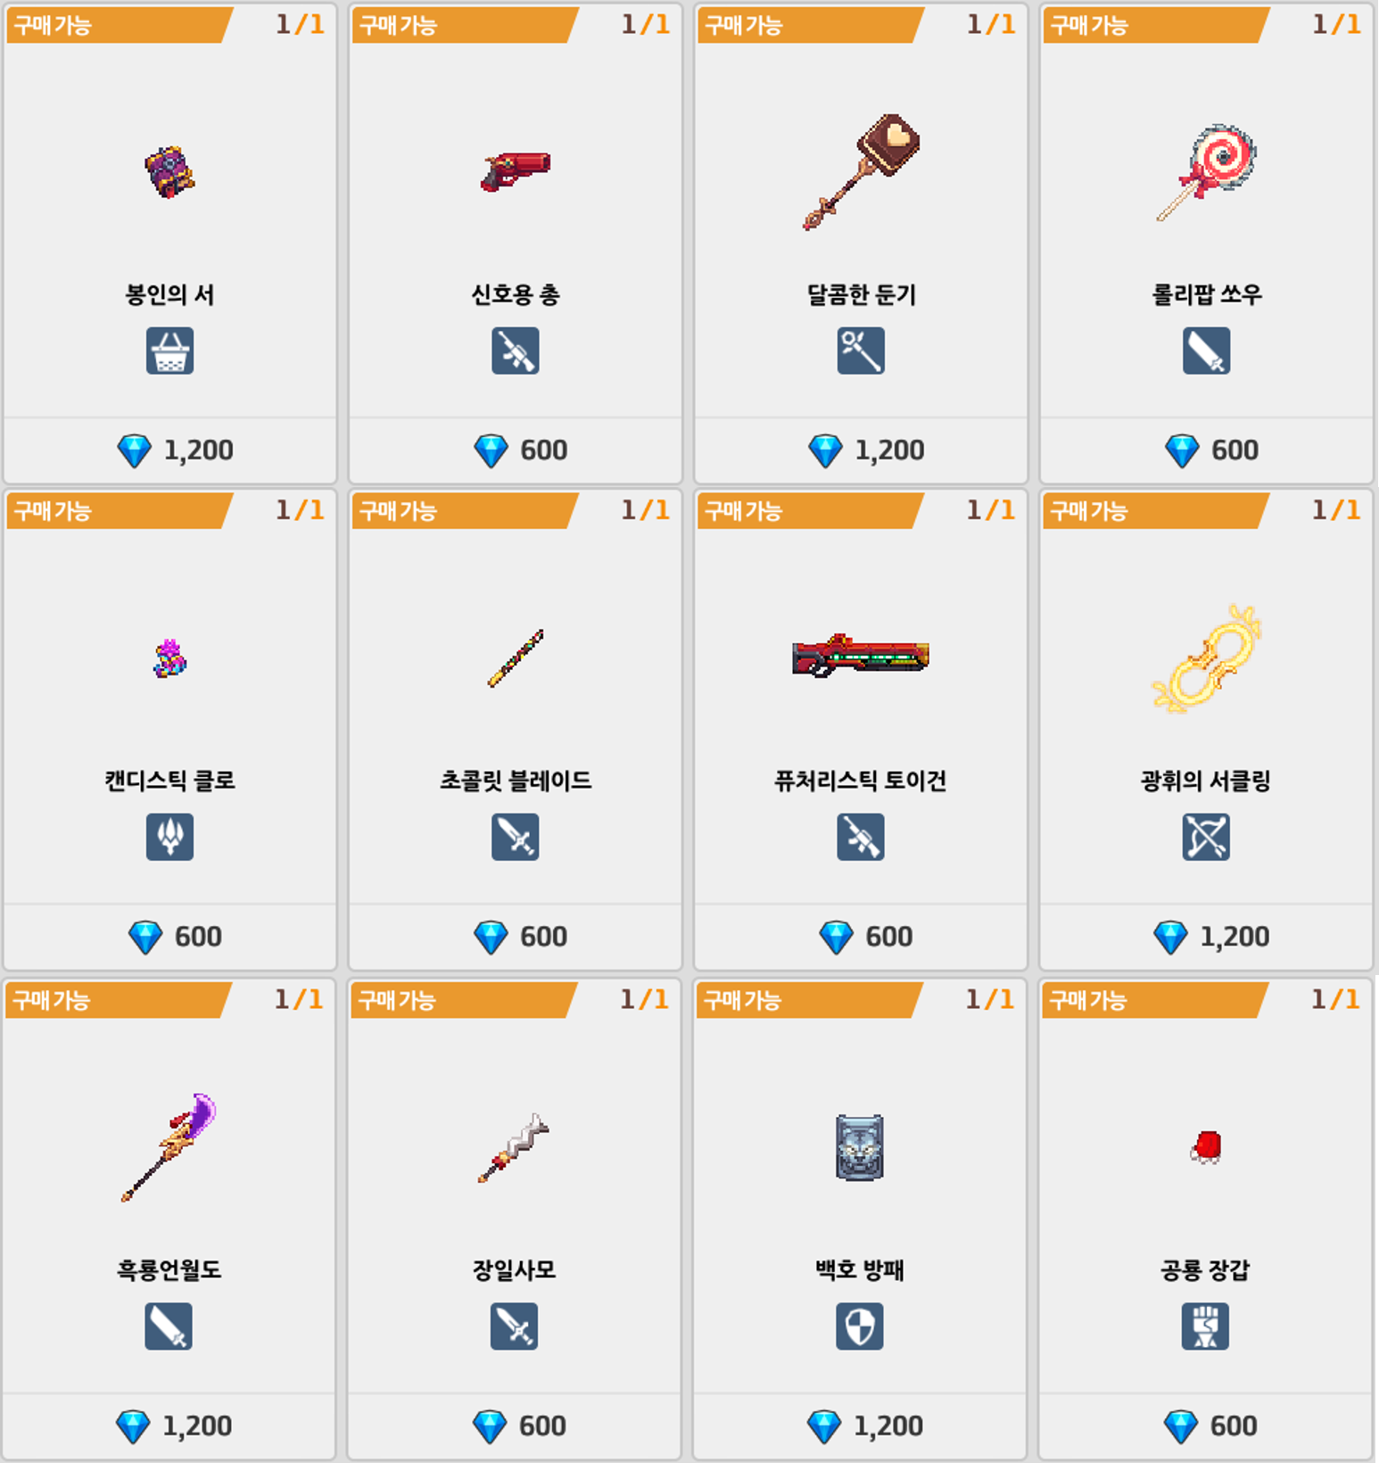This screenshot has height=1463, width=1379.
Task: Select the 퓨처리스틱 토이건 gun image
Action: (861, 656)
